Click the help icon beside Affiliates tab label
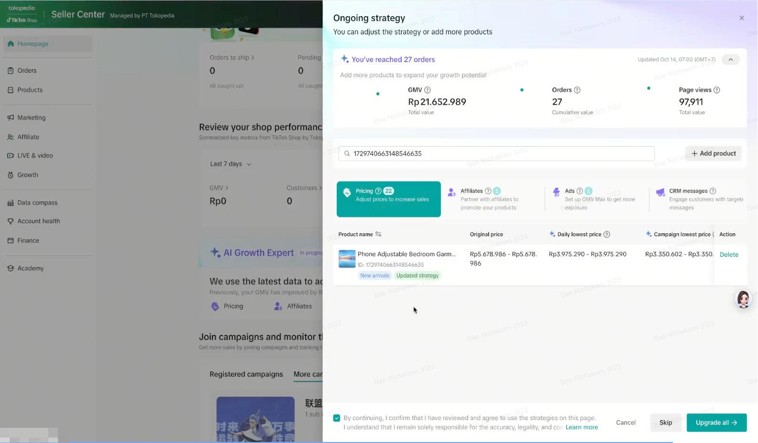The image size is (758, 443). pos(488,191)
